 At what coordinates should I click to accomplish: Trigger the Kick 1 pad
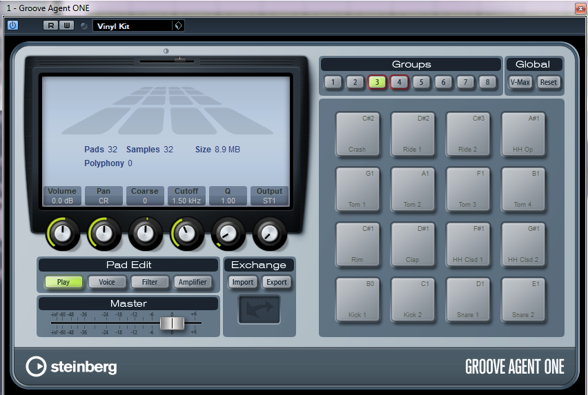(357, 299)
